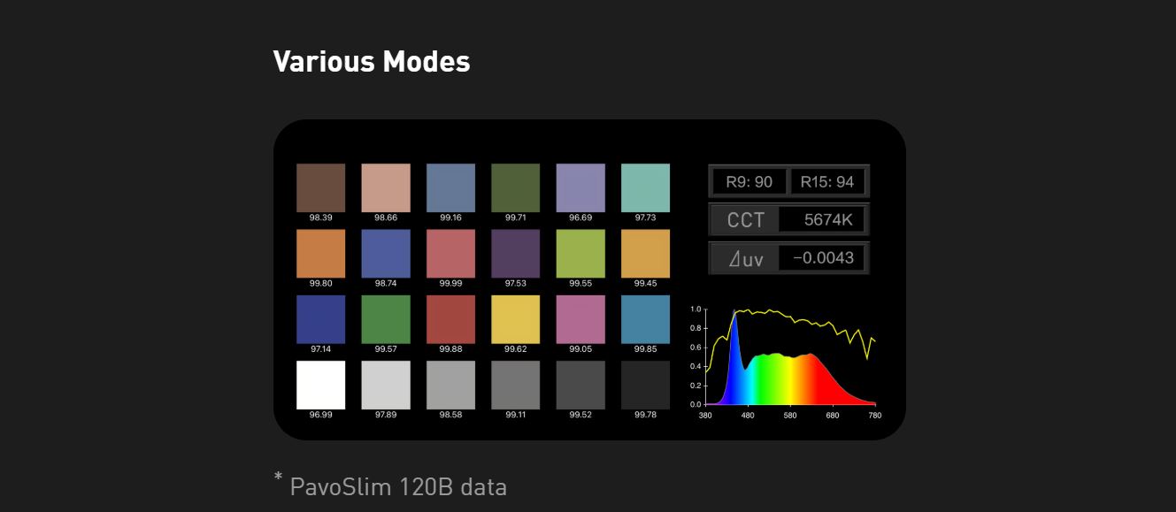The height and width of the screenshot is (512, 1176).
Task: Click the orange swatch labeled 99.80
Action: pos(320,254)
